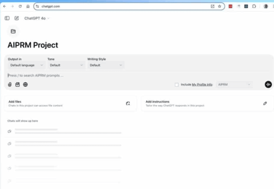Click the project folder icon

(13, 32)
